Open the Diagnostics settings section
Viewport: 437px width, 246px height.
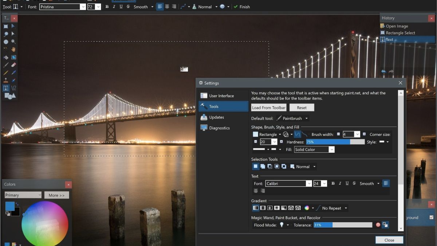tap(224, 128)
